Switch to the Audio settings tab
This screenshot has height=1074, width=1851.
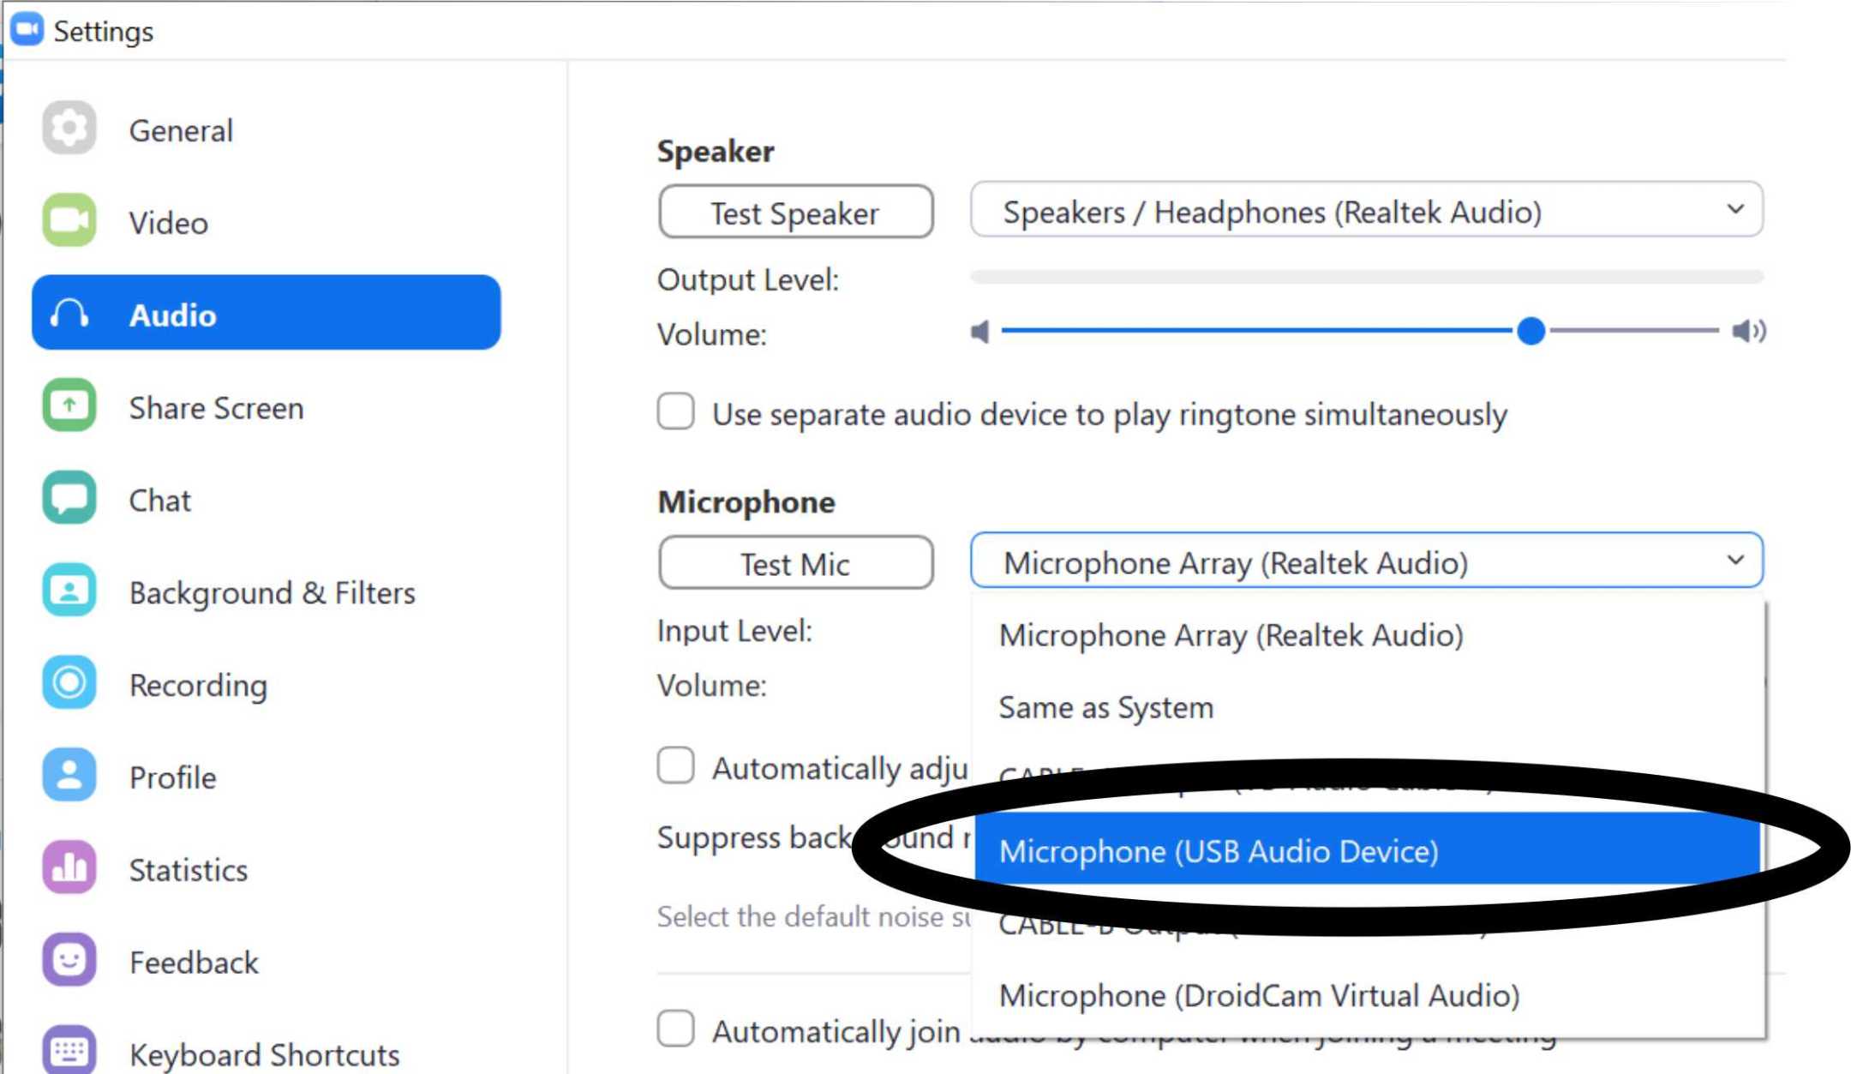(172, 315)
